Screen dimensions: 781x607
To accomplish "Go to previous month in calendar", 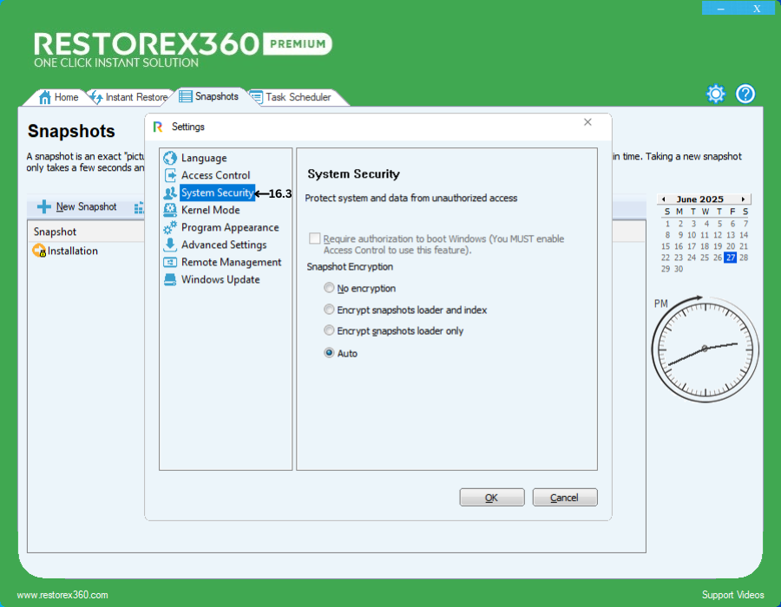I will [x=663, y=199].
